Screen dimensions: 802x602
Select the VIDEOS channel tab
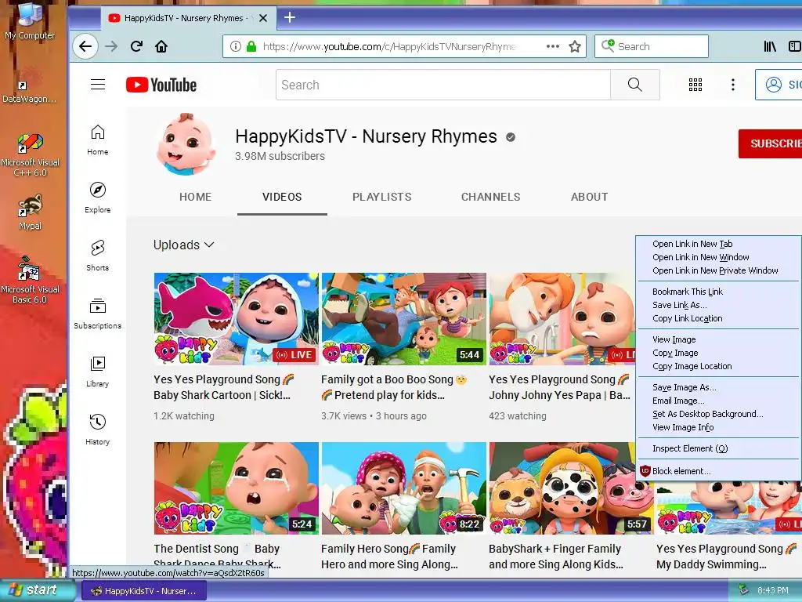tap(282, 197)
